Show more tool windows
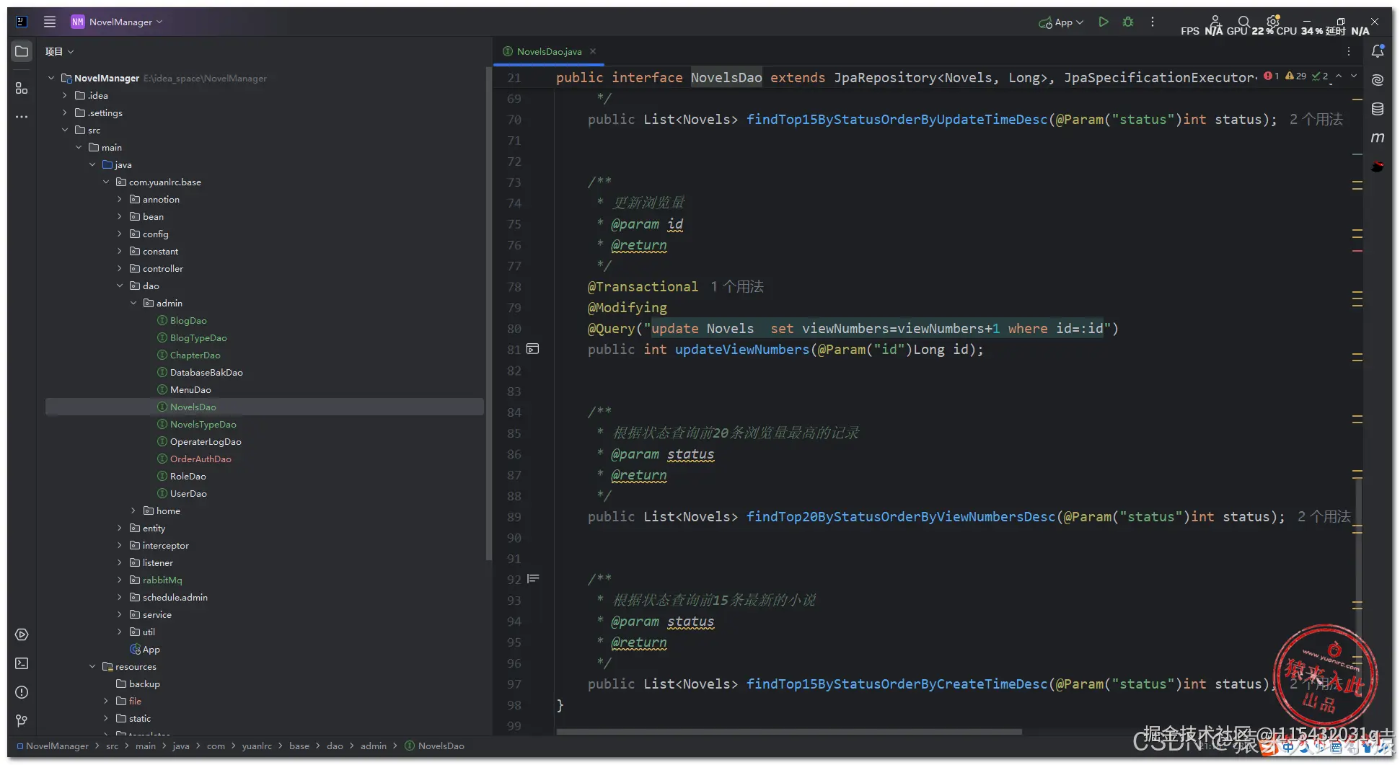Image resolution: width=1400 pixels, height=765 pixels. click(x=22, y=117)
